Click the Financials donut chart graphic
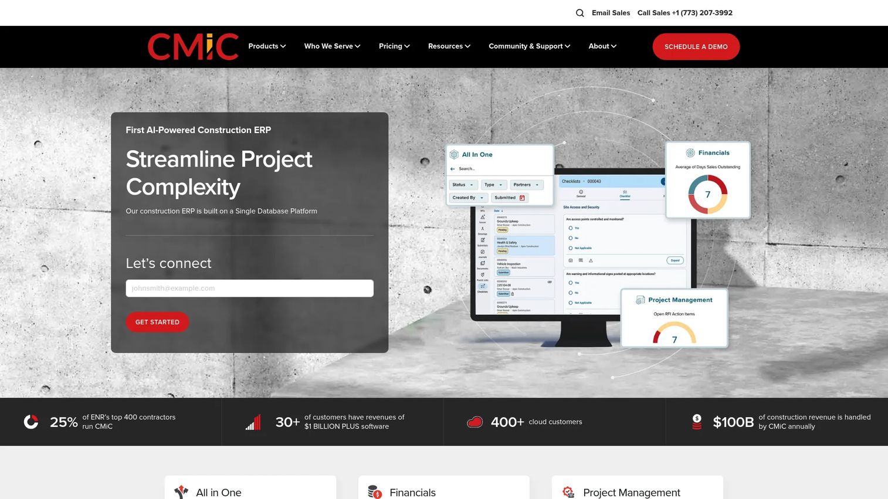The image size is (888, 499). click(x=708, y=194)
